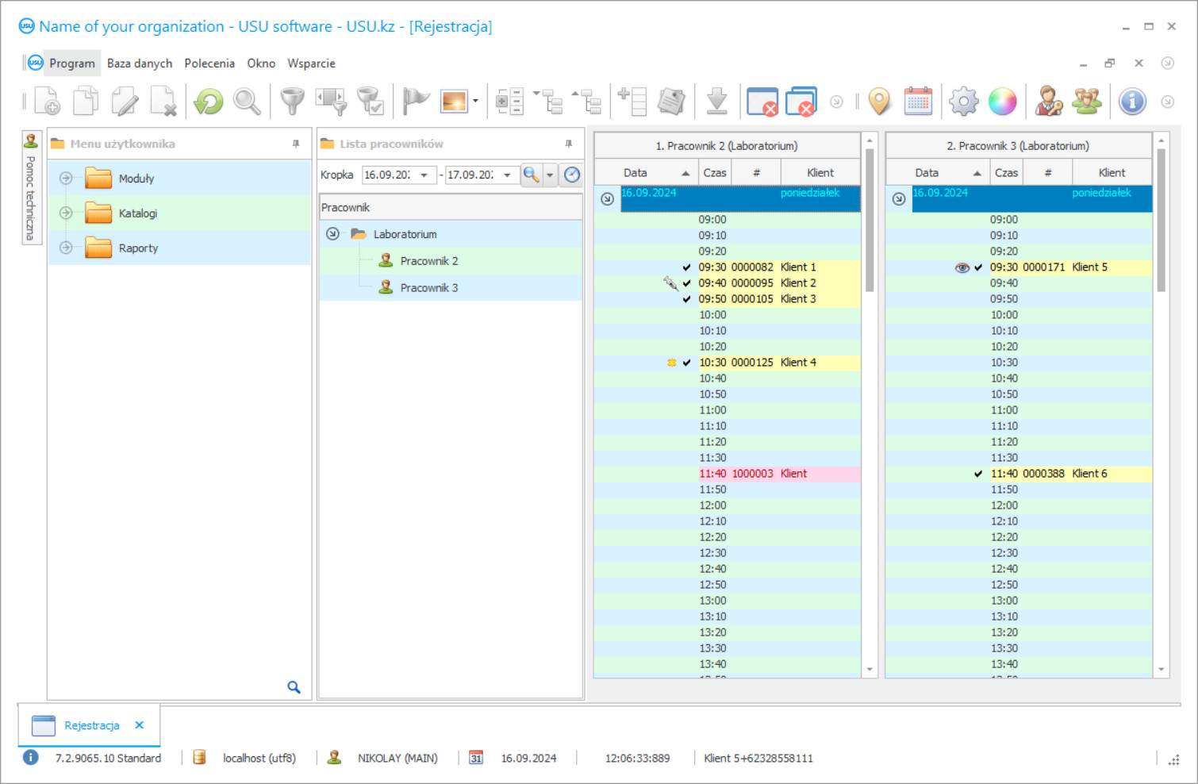The height and width of the screenshot is (784, 1198).
Task: Click the date range search button
Action: (532, 175)
